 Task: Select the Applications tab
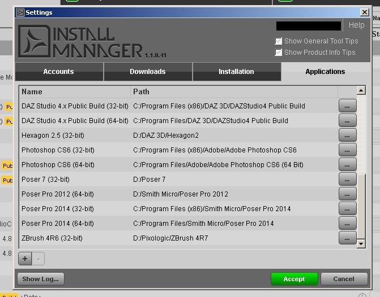325,72
